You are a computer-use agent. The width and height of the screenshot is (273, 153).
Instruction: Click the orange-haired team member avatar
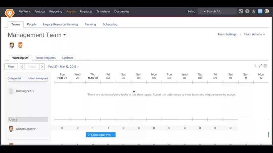coord(20,45)
